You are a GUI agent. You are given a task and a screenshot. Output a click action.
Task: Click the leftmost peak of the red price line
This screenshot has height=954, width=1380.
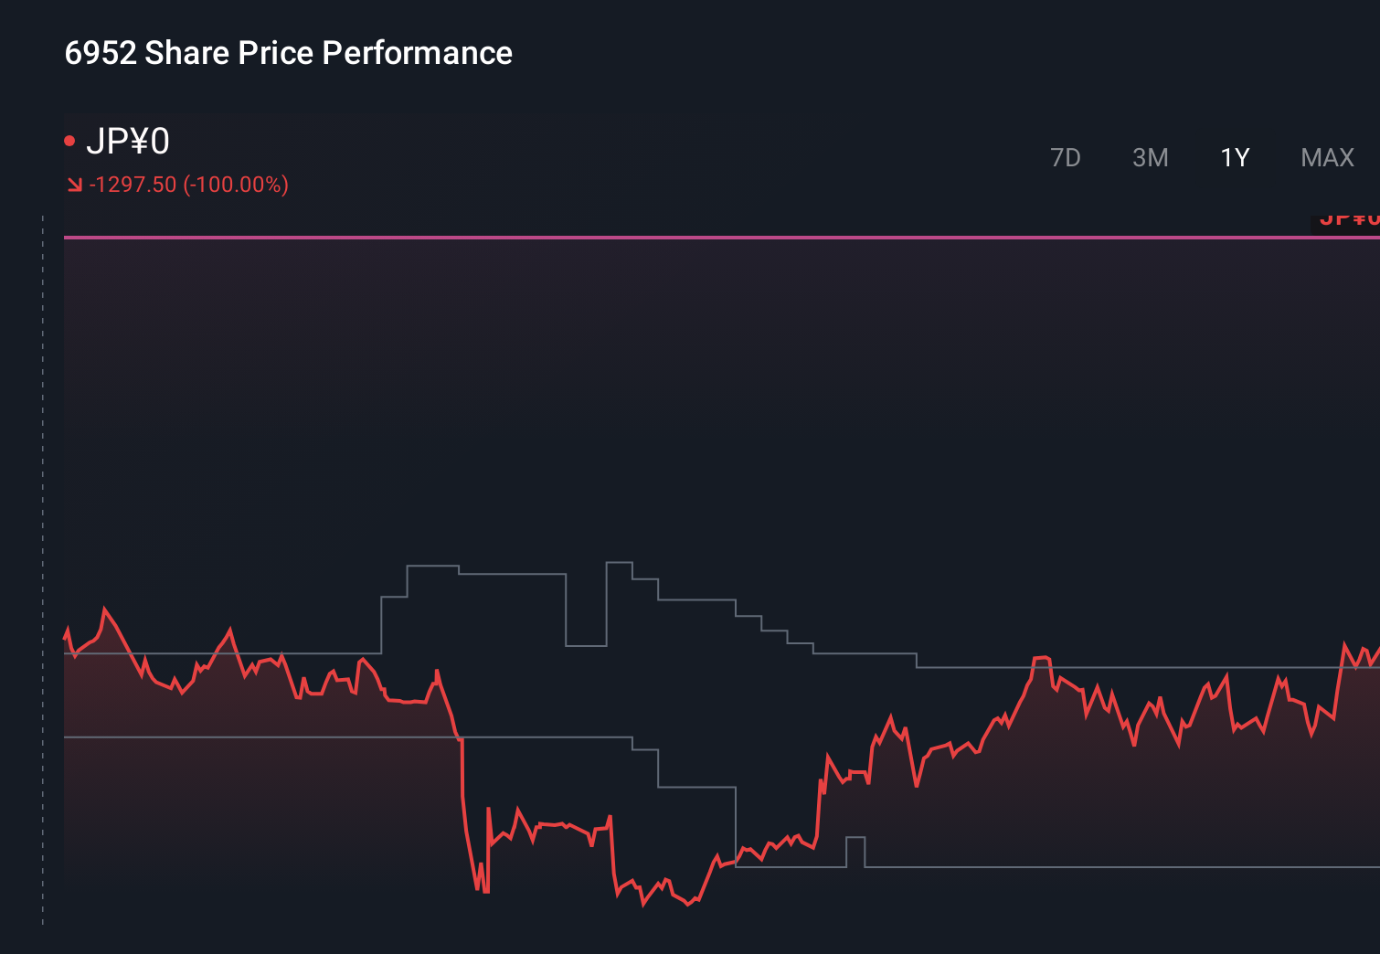point(105,606)
